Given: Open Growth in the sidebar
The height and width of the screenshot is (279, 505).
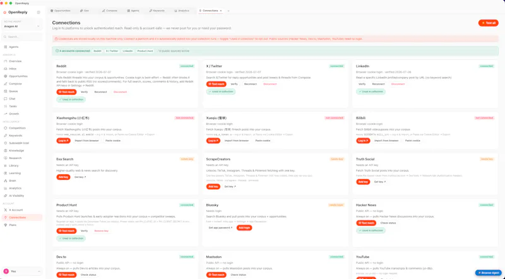Looking at the screenshot, I should tap(14, 114).
